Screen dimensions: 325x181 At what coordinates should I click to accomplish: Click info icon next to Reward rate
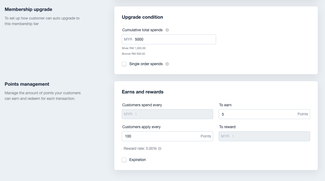[x=160, y=149]
